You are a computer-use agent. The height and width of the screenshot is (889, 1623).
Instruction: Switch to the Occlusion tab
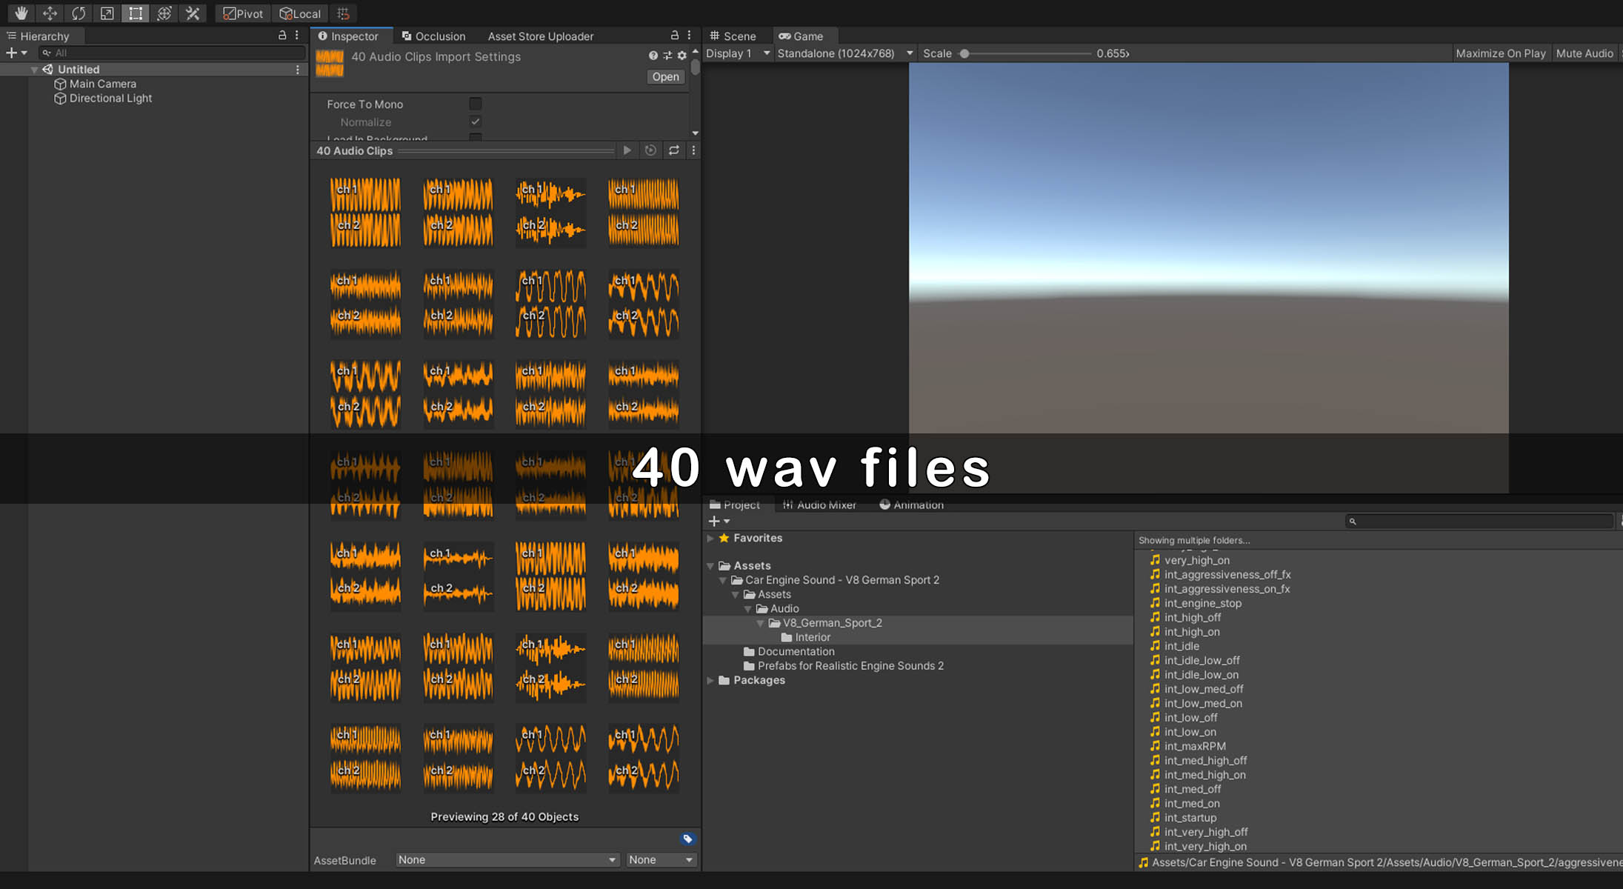[x=433, y=36]
